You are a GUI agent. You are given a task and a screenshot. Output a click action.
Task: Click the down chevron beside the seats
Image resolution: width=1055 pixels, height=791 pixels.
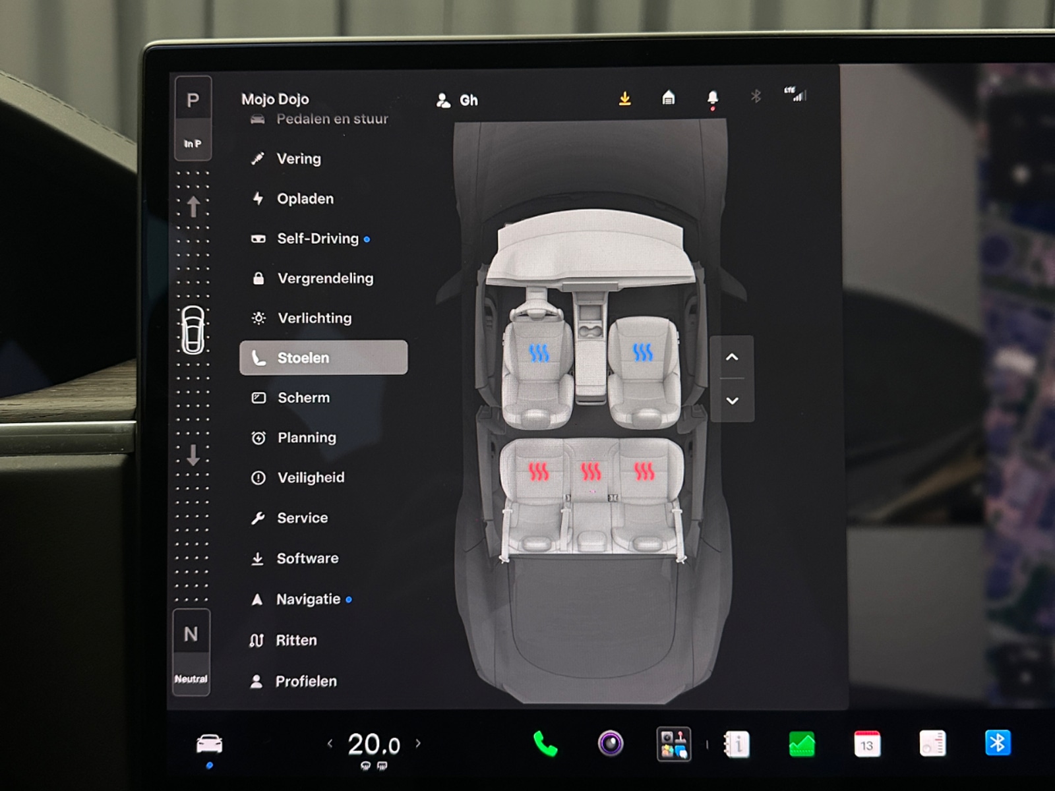732,400
